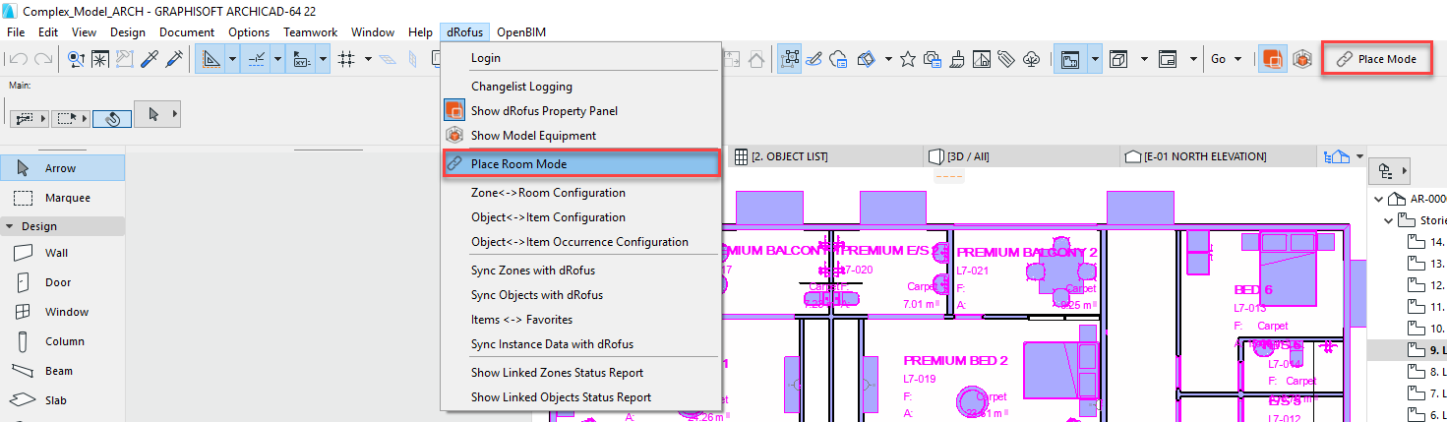Toggle the suspend groups icon on toolbar
This screenshot has height=422, width=1447.
(x=790, y=59)
